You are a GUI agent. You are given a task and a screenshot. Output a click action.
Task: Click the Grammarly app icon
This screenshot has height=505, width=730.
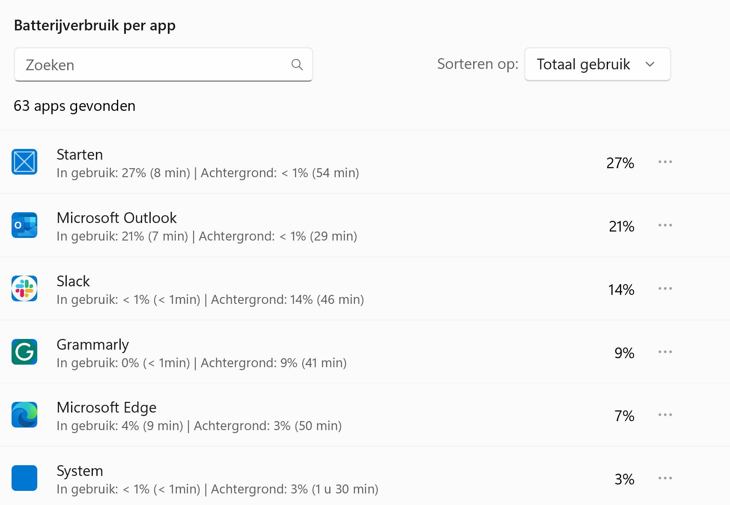[x=24, y=352]
